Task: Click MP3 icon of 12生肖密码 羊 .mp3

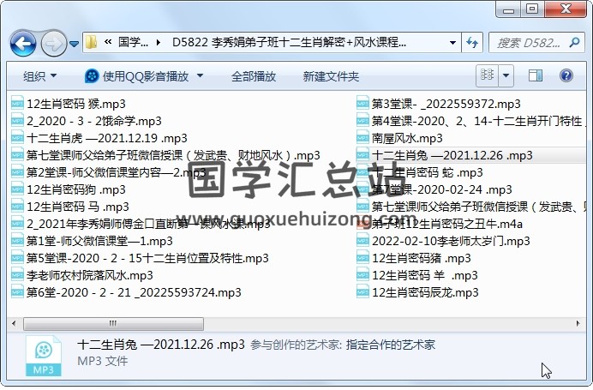Action: coord(362,275)
